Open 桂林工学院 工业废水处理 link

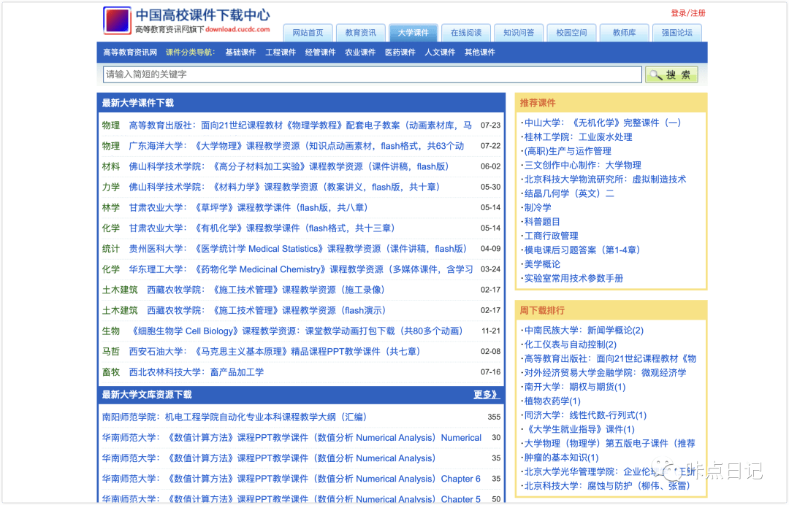[578, 137]
